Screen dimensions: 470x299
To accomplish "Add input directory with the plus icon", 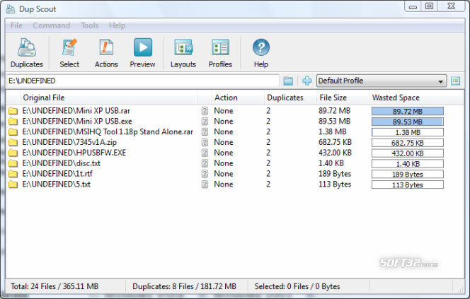I will click(x=307, y=81).
